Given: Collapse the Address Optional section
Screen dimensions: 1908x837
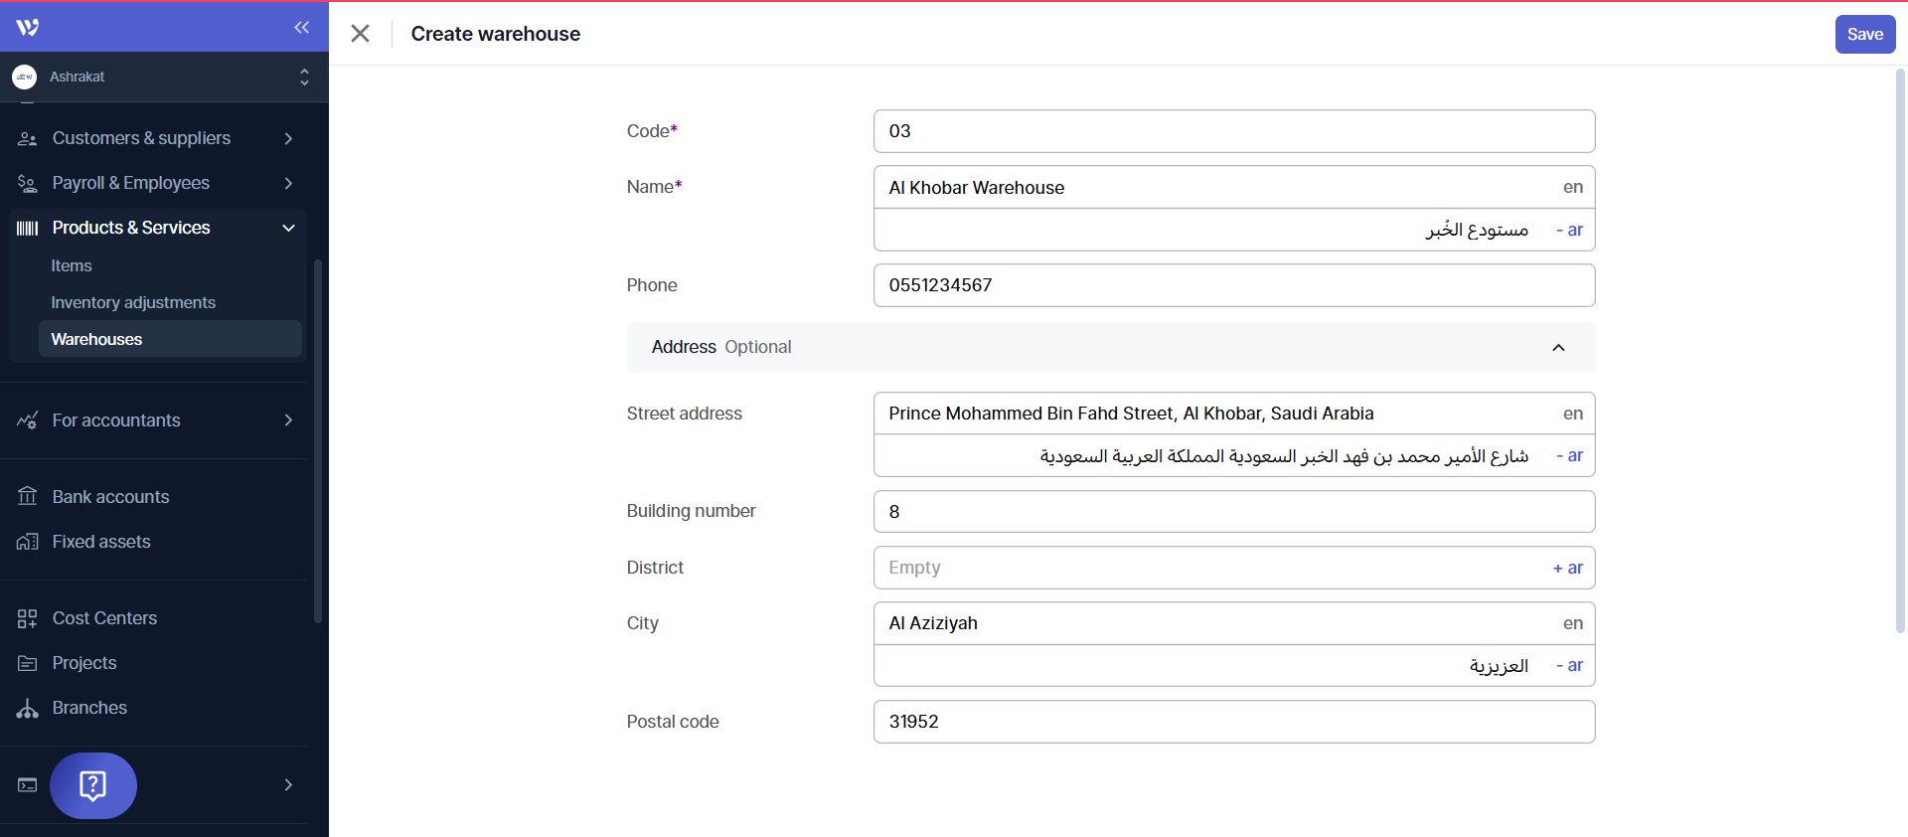Looking at the screenshot, I should pyautogui.click(x=1557, y=347).
